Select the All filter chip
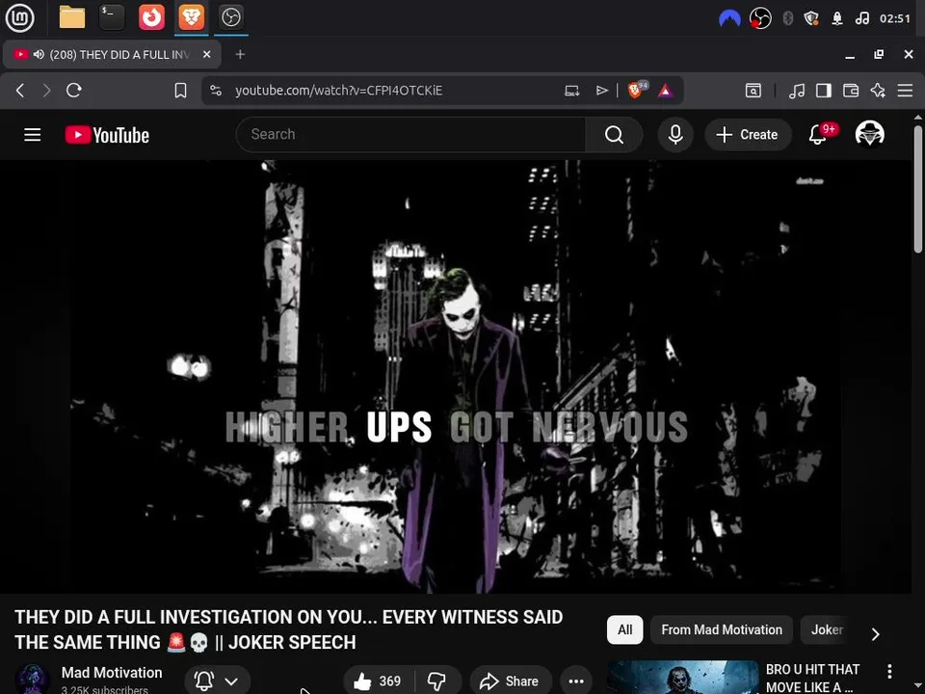 coord(624,629)
